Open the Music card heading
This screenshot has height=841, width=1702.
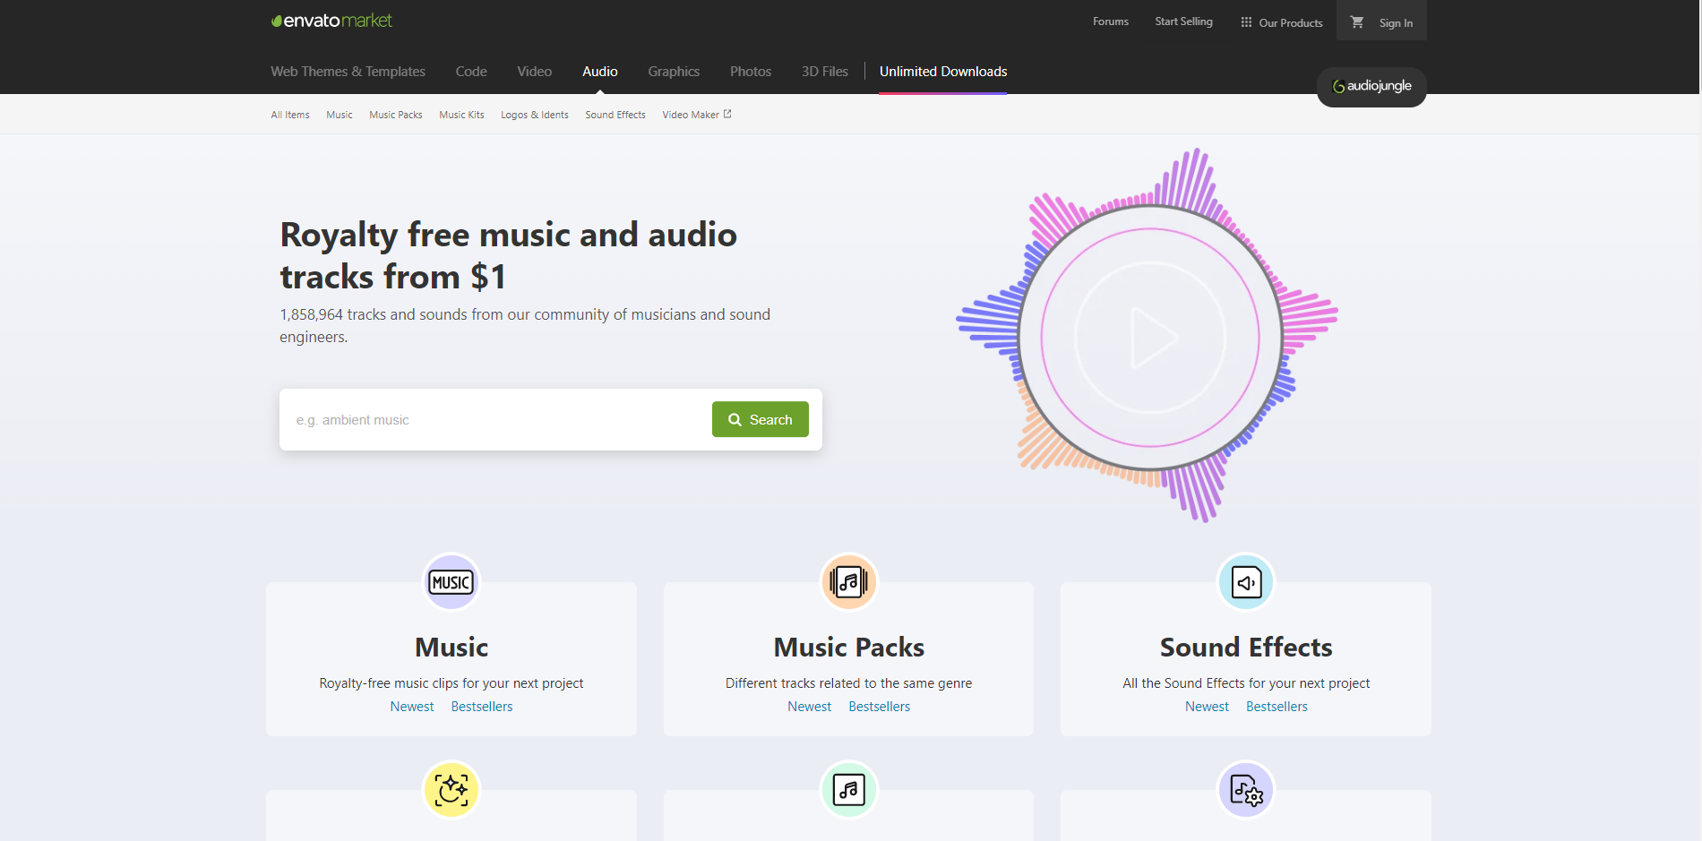point(451,648)
